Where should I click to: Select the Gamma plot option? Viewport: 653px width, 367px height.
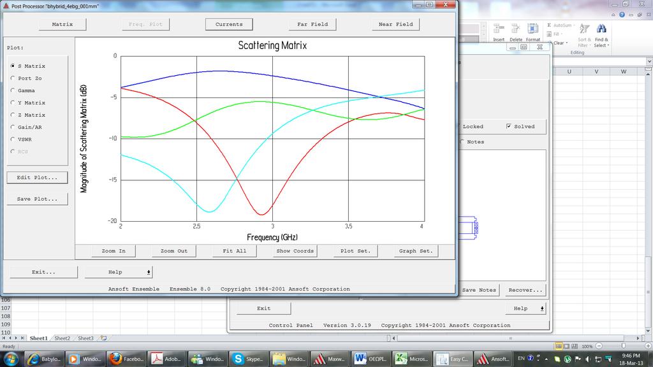(13, 90)
